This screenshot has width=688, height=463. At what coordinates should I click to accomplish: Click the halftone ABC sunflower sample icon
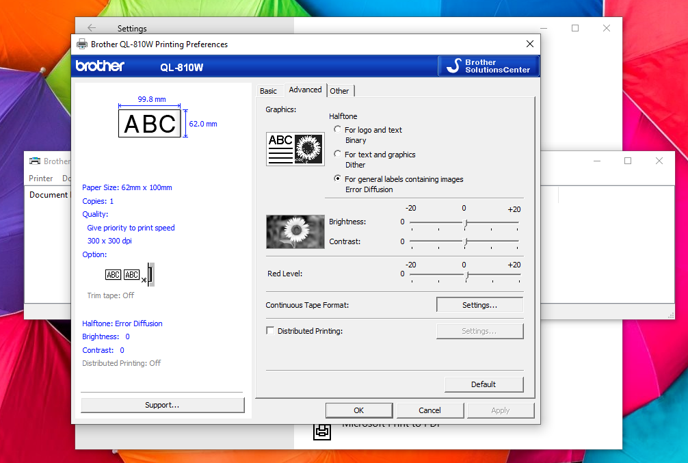(295, 149)
